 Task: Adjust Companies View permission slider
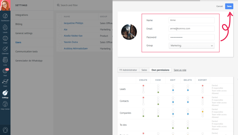158,113
